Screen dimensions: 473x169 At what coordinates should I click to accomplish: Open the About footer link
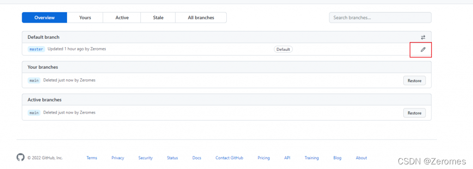pyautogui.click(x=361, y=158)
